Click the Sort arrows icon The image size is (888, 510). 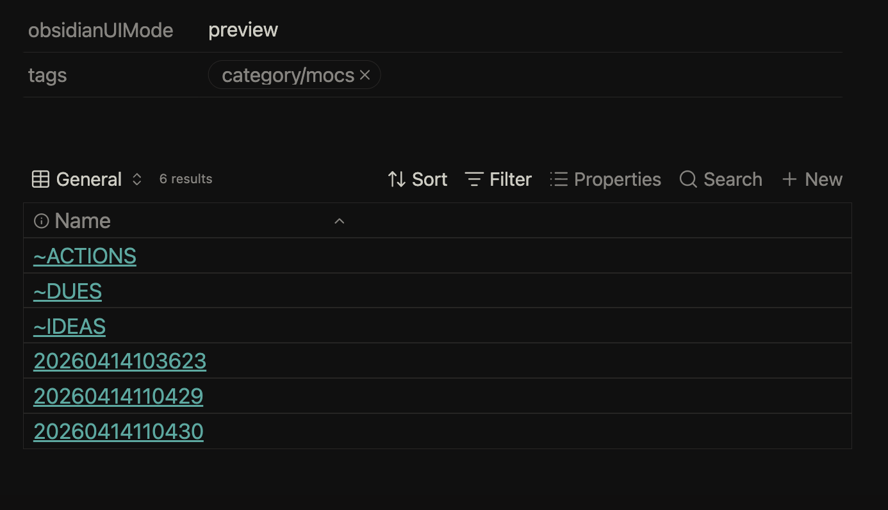(397, 179)
